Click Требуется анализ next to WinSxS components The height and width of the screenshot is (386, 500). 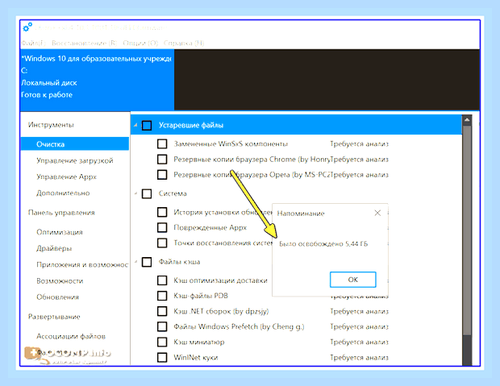(x=360, y=143)
